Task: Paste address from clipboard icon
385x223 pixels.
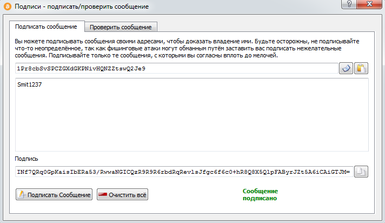Action: point(361,68)
